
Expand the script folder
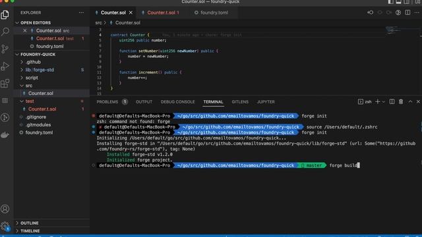coord(32,78)
